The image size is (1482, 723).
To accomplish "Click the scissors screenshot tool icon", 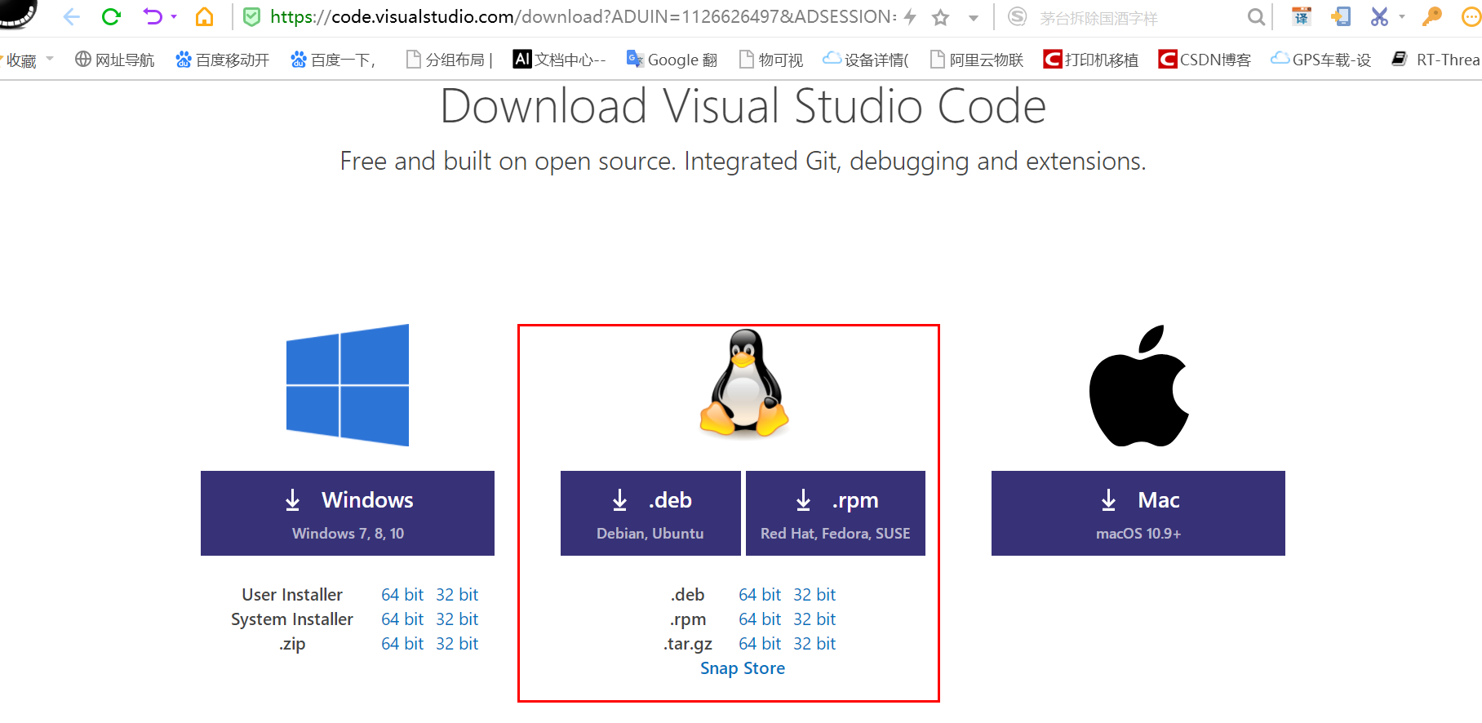I will point(1379,16).
